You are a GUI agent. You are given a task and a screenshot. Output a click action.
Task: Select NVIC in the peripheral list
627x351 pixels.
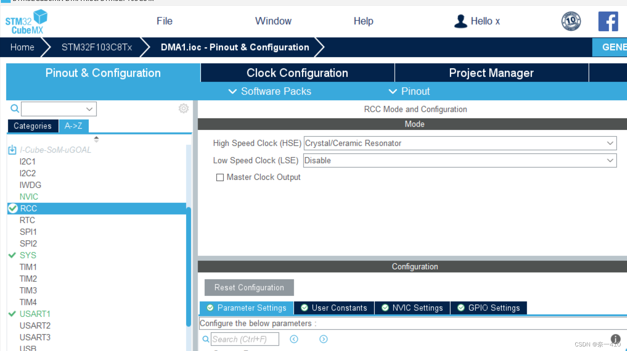[29, 196]
